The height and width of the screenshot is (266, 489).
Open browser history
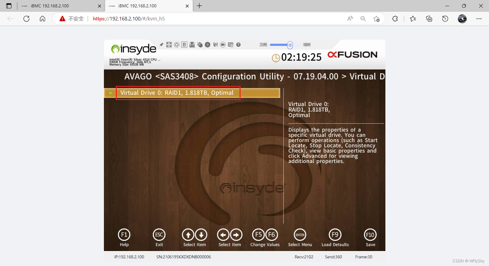445,19
